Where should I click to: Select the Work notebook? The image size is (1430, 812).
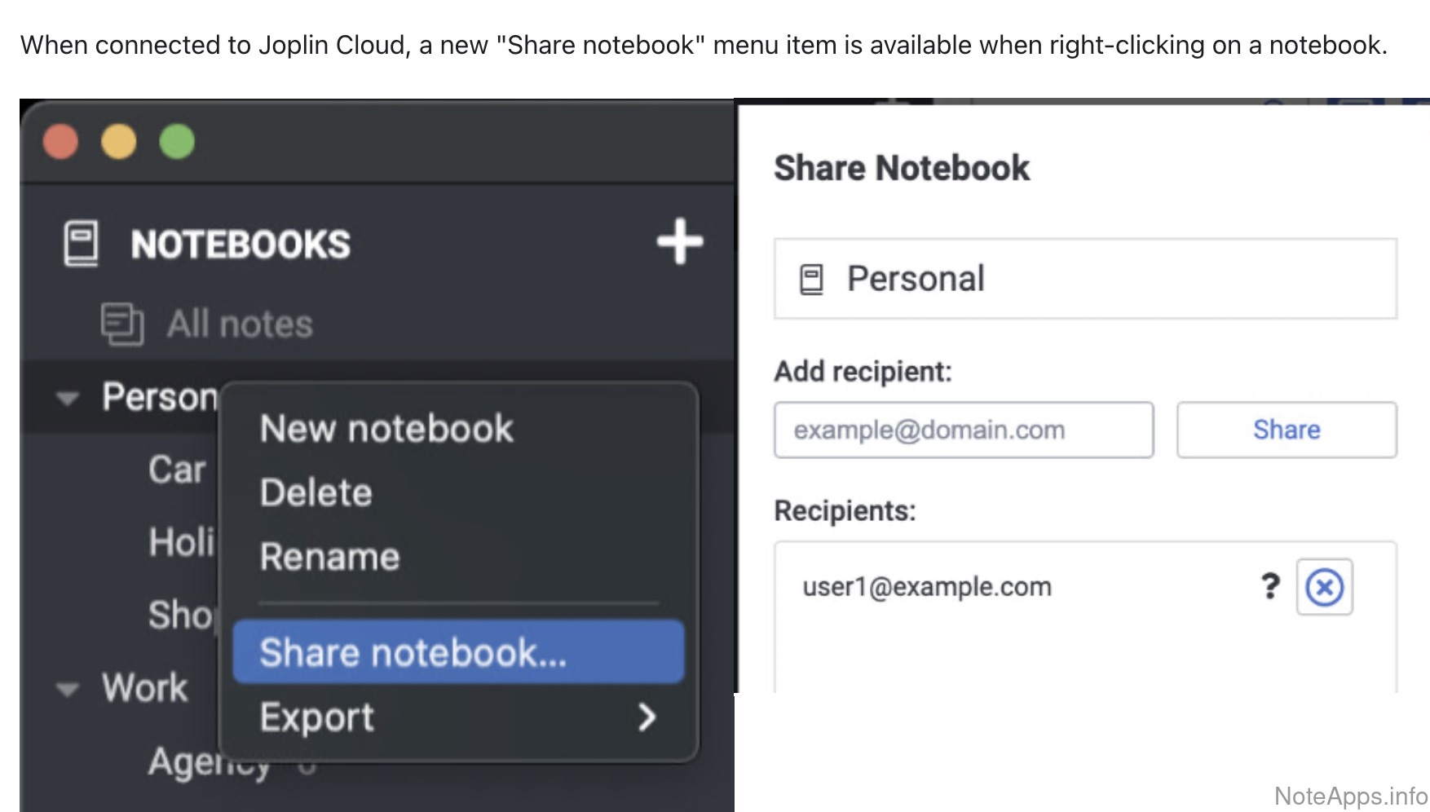point(144,688)
